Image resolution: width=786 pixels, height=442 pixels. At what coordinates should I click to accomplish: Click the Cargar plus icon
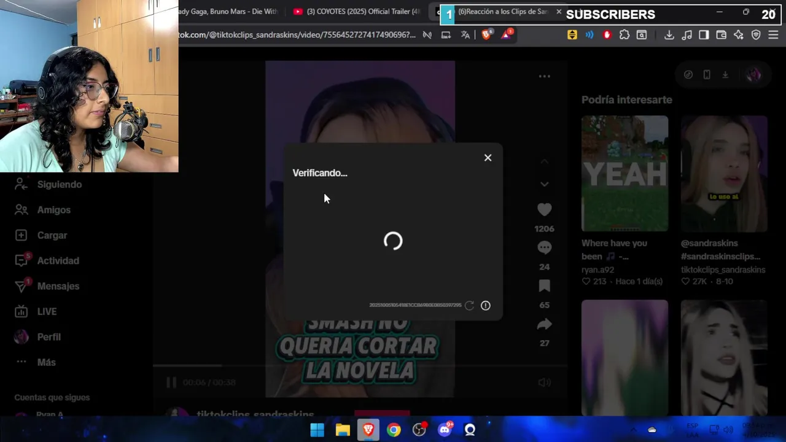point(21,235)
